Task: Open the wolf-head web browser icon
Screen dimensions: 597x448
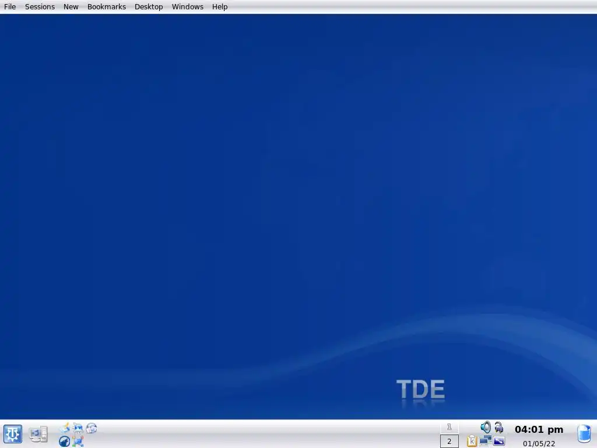Action: [64, 441]
